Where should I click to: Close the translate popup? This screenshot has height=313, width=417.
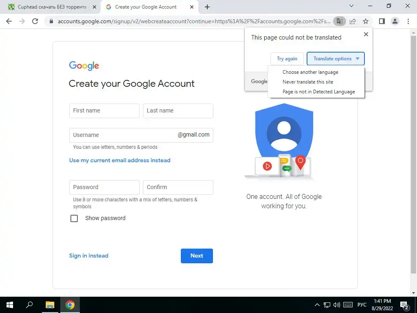point(366,34)
